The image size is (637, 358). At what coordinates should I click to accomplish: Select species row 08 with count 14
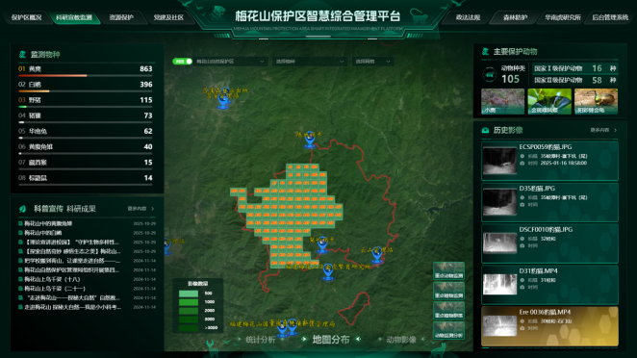point(86,179)
